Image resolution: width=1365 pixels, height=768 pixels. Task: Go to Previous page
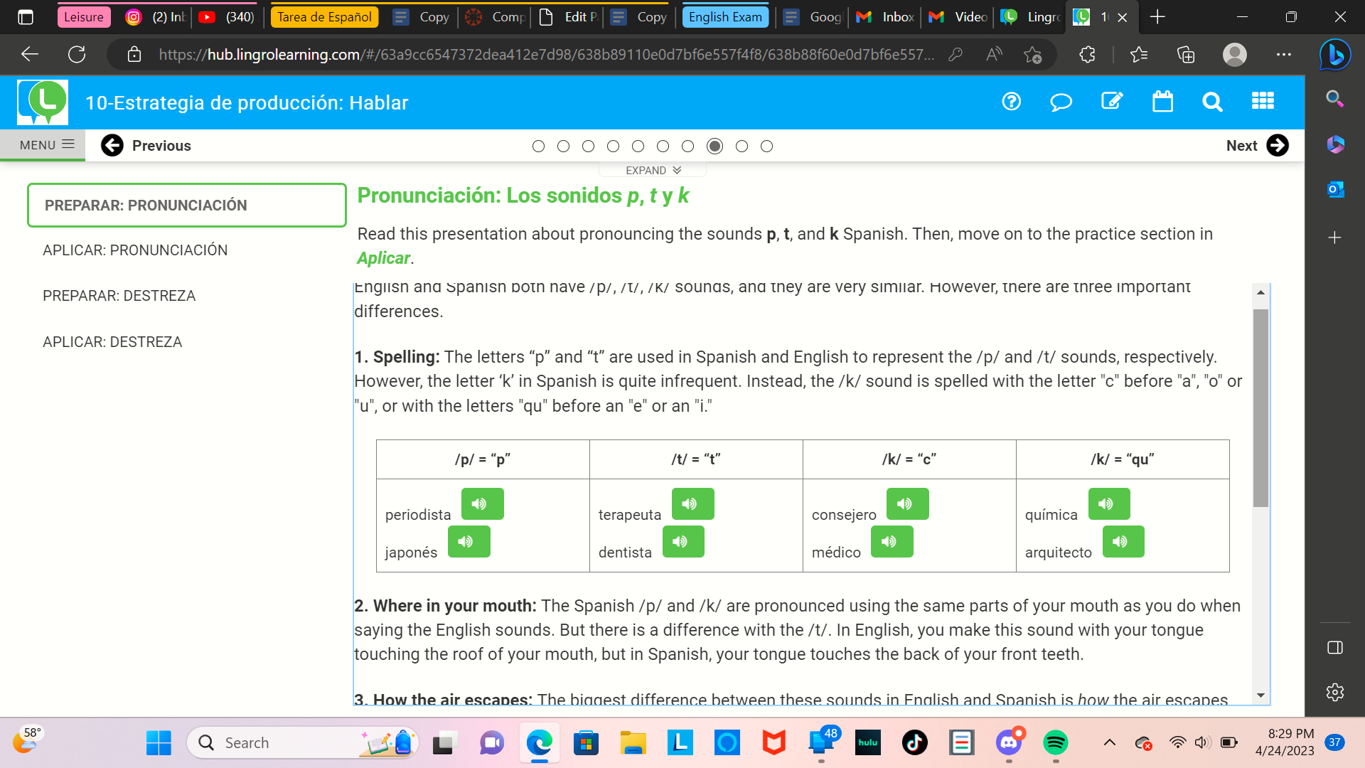coord(146,146)
